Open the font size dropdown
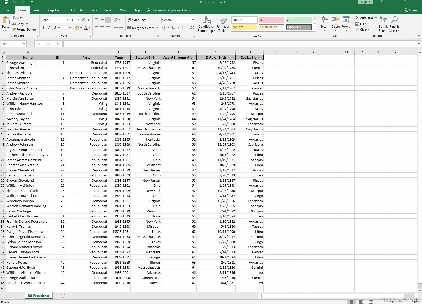This screenshot has width=422, height=304. point(78,20)
